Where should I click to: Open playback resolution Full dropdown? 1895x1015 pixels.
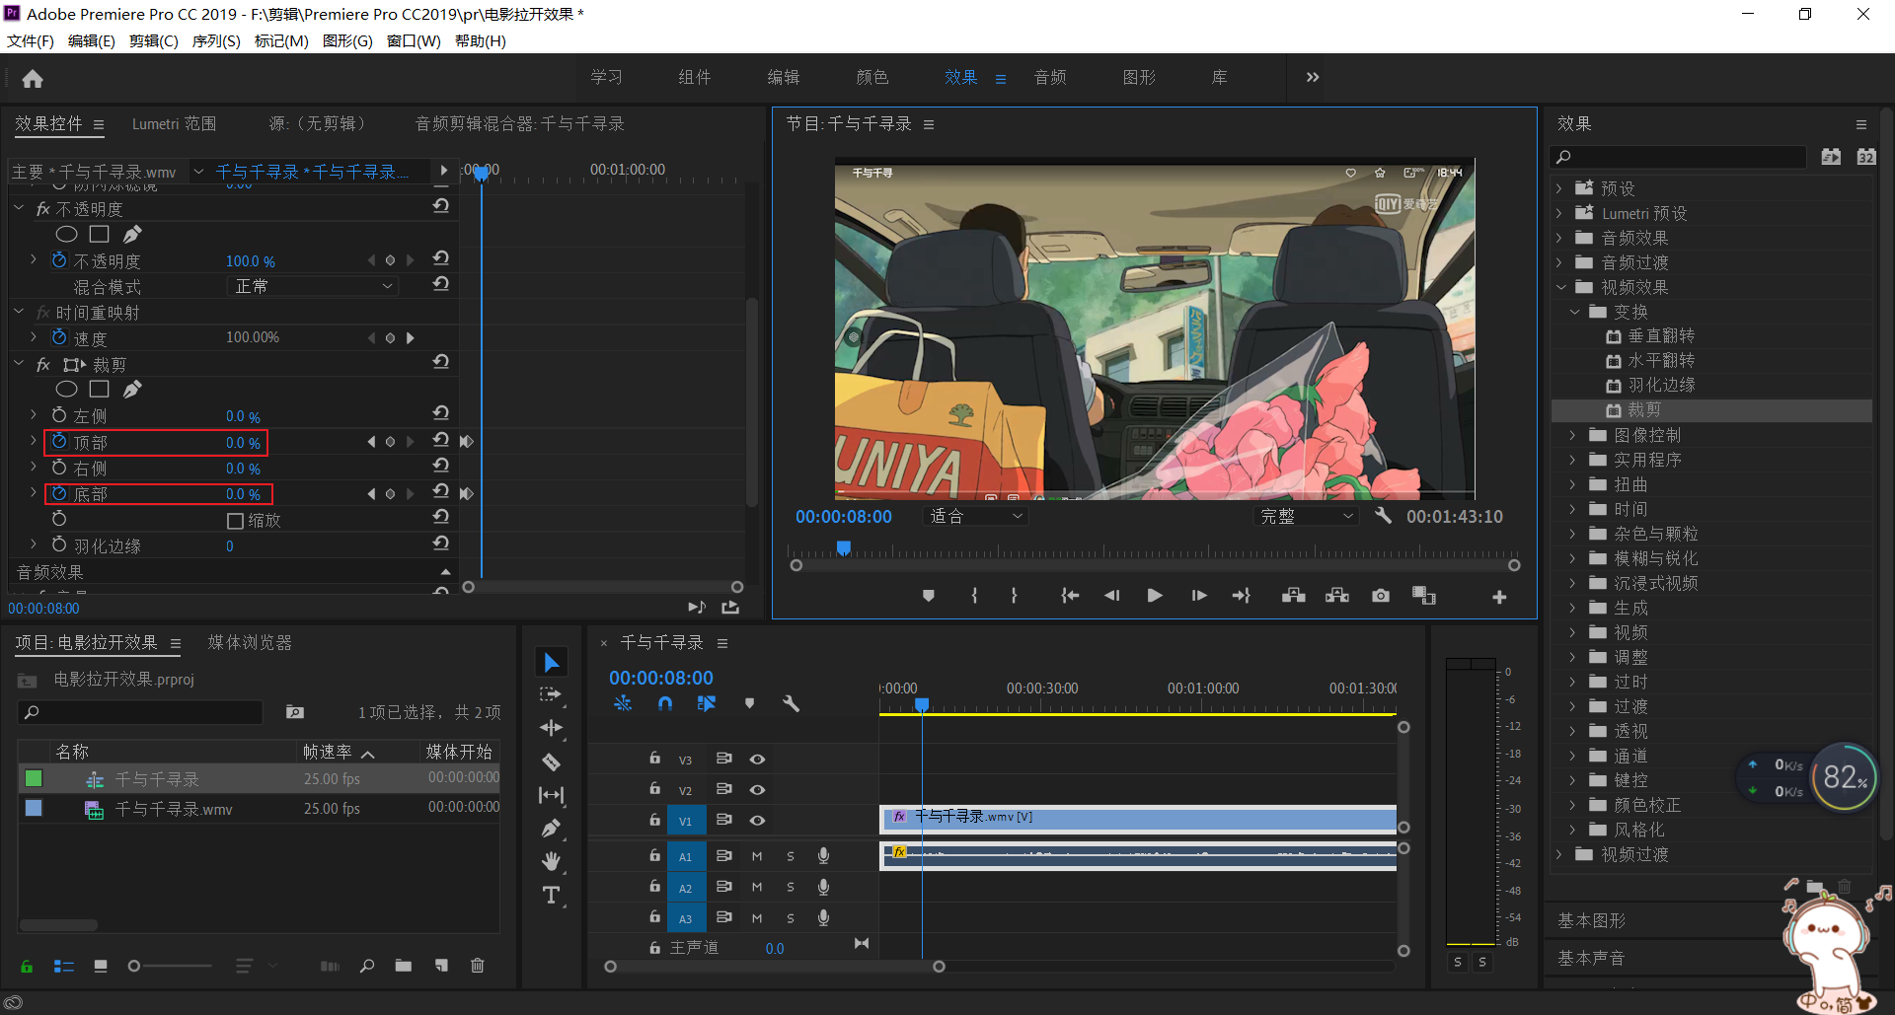tap(1307, 516)
